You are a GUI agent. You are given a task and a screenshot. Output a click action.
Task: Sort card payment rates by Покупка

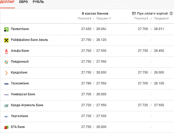tap(141, 18)
